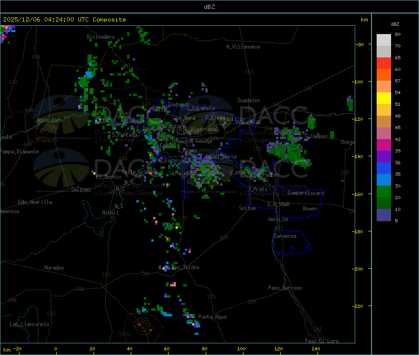Click the Guadales map label
The height and width of the screenshot is (355, 419).
point(249,100)
